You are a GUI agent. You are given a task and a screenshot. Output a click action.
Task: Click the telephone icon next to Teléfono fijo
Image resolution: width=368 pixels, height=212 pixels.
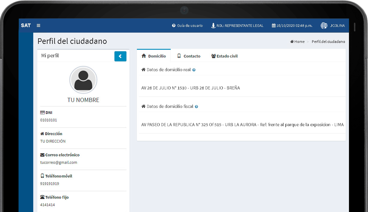[42, 197]
